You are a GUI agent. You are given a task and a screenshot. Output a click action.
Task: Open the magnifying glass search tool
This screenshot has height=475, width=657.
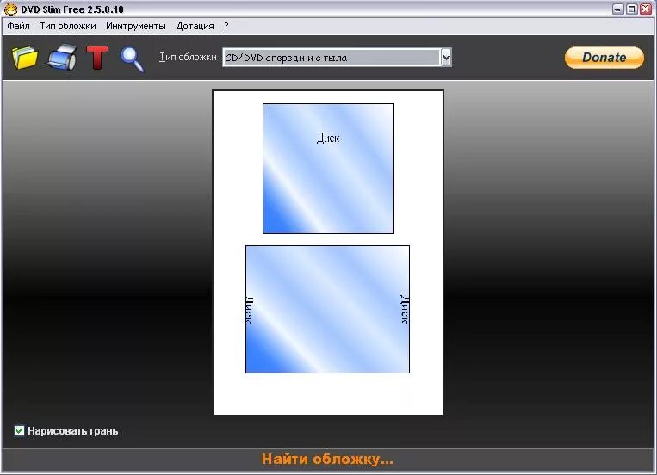pyautogui.click(x=133, y=59)
